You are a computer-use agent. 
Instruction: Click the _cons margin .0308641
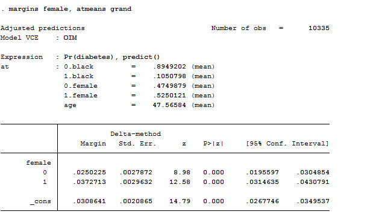pos(89,201)
